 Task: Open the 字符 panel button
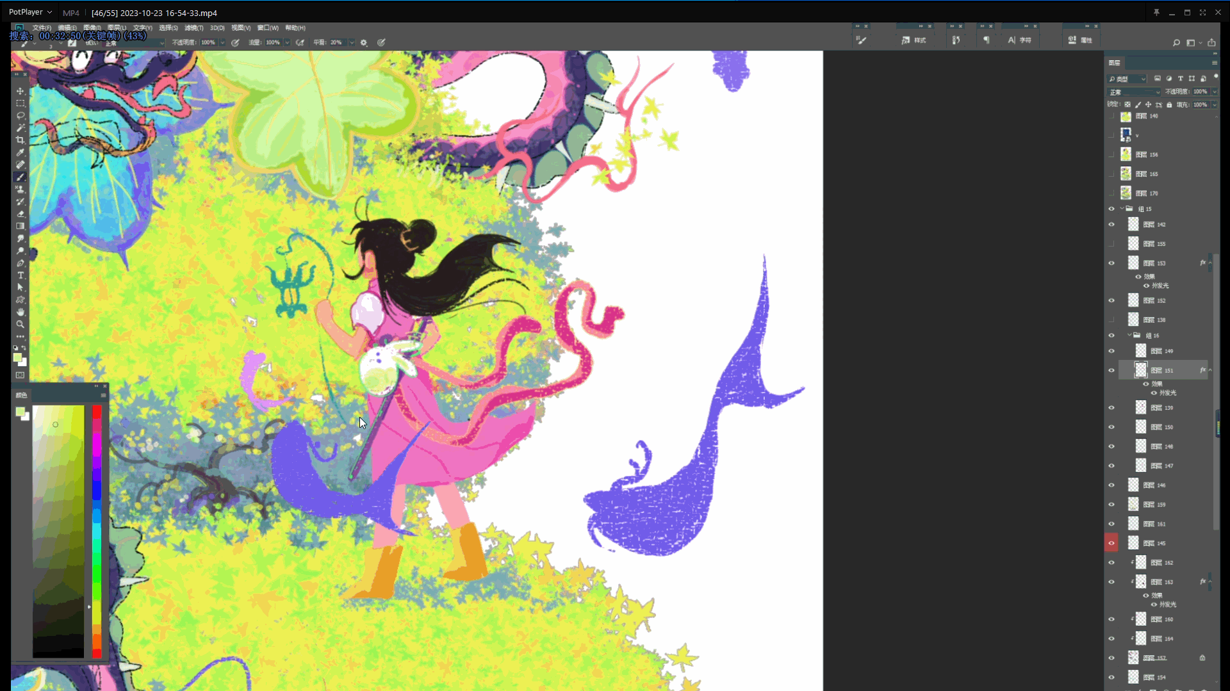click(x=1020, y=40)
